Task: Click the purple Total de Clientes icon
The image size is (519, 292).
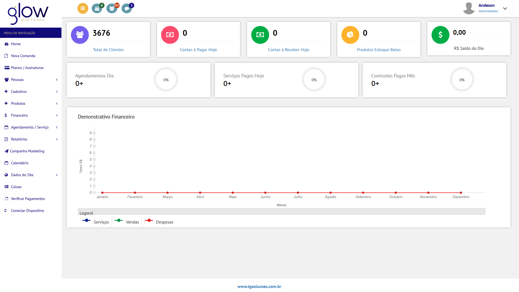Action: 80,35
